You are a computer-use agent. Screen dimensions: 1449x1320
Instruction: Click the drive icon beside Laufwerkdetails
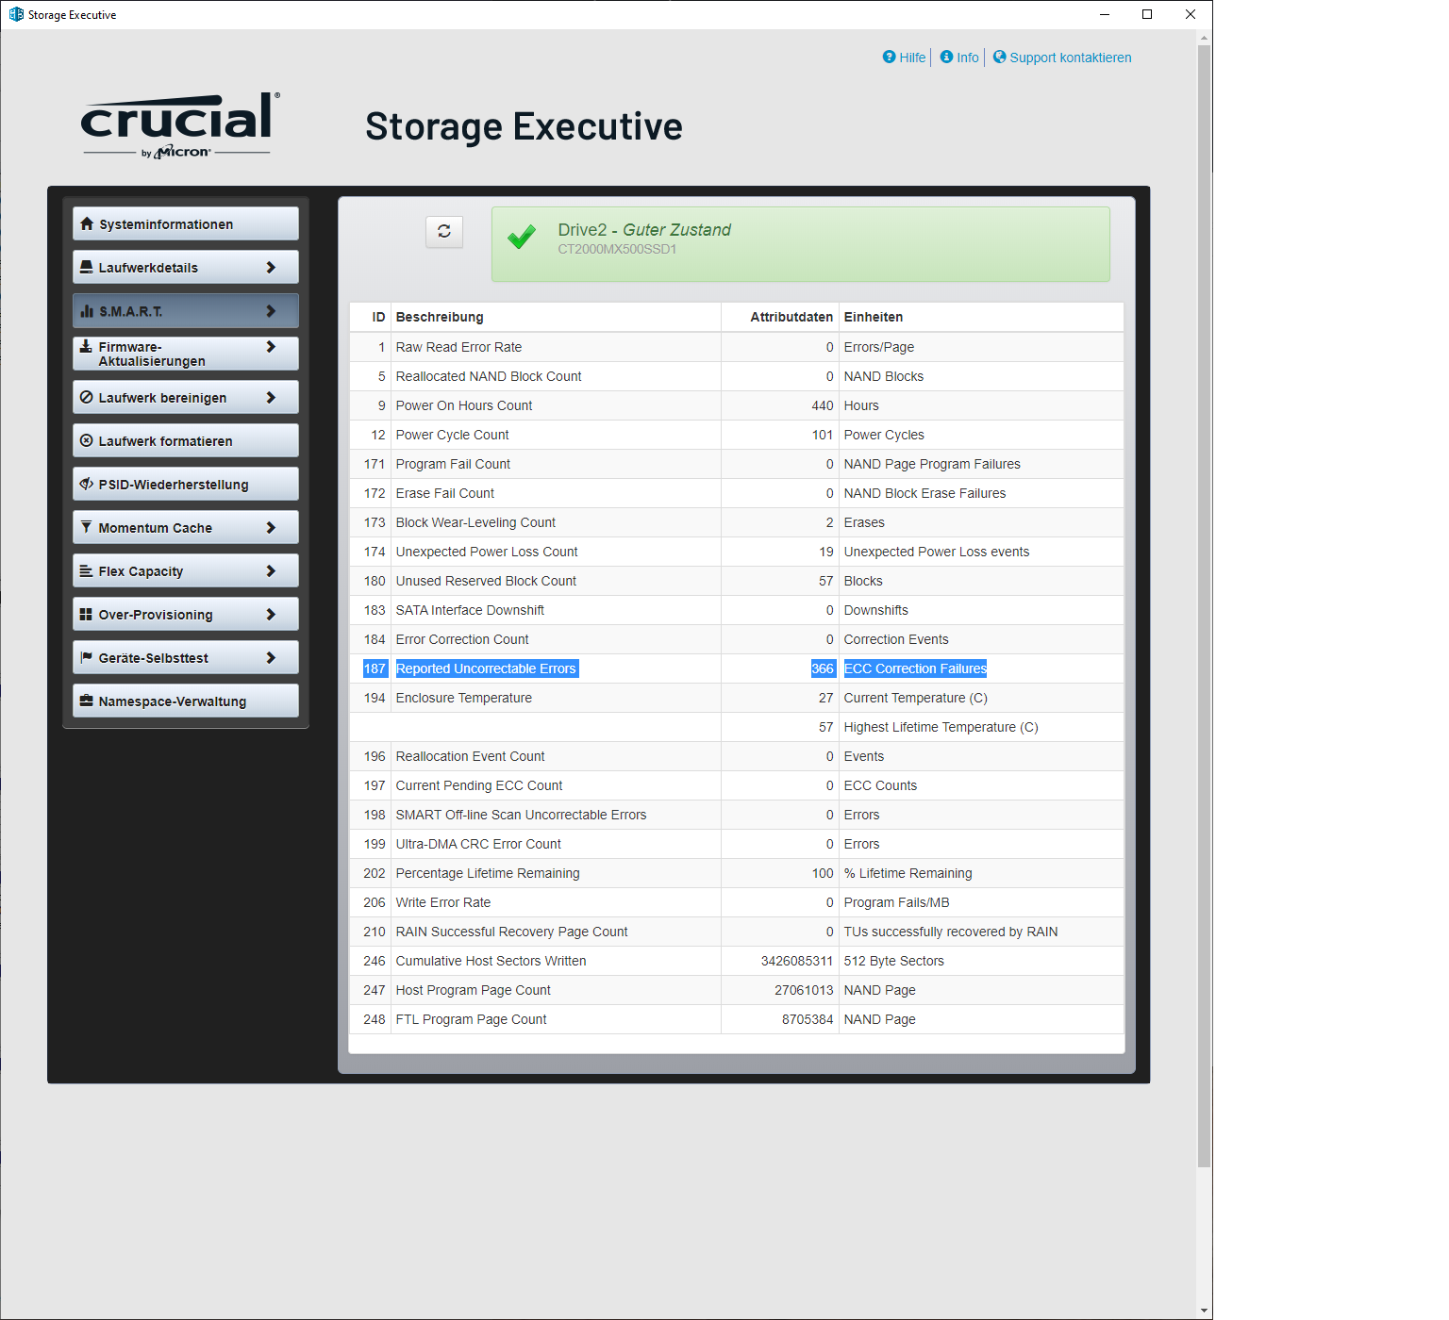click(88, 267)
